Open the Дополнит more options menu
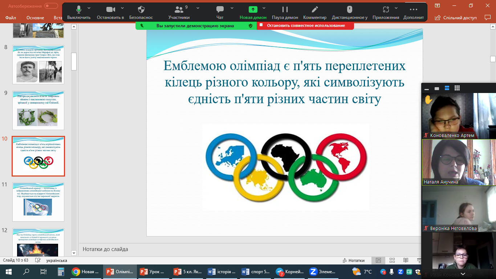496x279 pixels. coord(413,13)
